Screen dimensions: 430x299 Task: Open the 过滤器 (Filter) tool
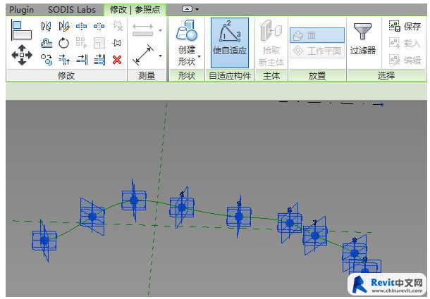pyautogui.click(x=362, y=39)
